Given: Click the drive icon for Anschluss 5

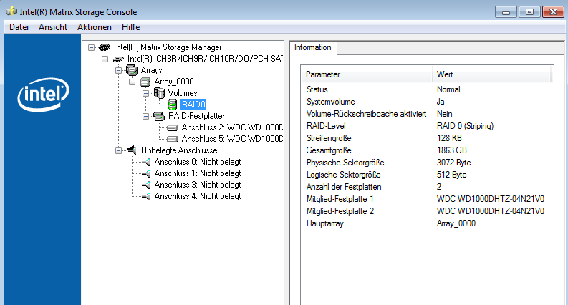Looking at the screenshot, I should click(173, 139).
